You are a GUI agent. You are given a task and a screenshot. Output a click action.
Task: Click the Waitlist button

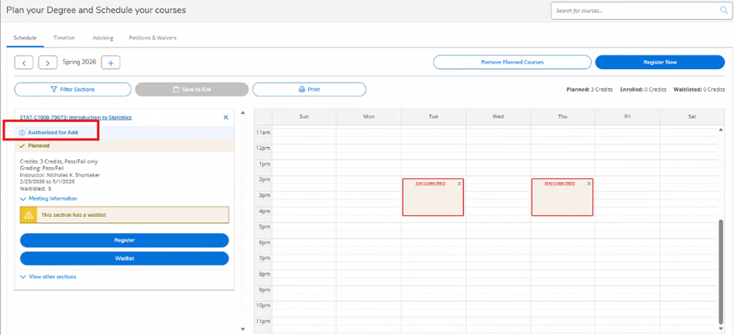coord(124,258)
